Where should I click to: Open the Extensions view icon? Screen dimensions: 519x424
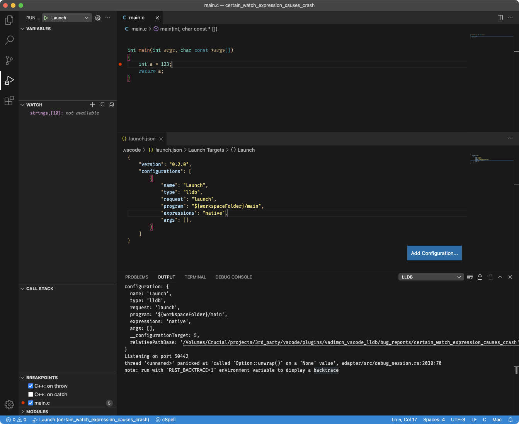pos(9,101)
